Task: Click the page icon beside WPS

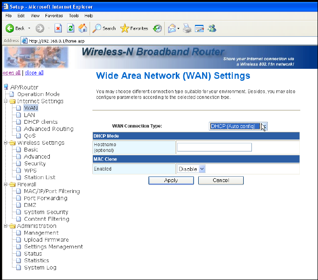Action: click(x=19, y=171)
